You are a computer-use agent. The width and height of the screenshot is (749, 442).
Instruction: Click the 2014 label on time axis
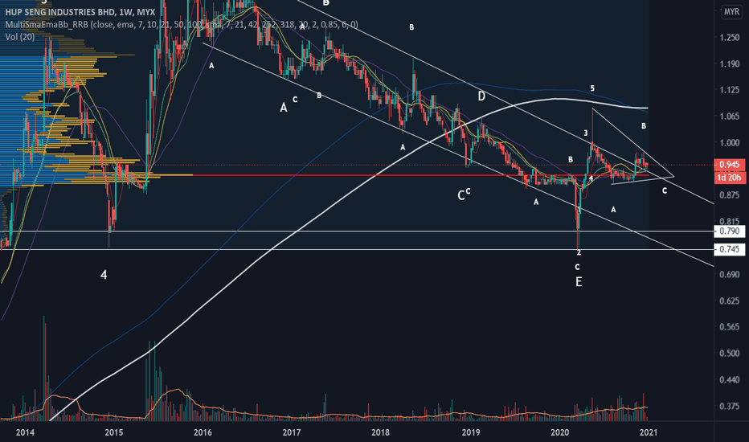click(25, 433)
